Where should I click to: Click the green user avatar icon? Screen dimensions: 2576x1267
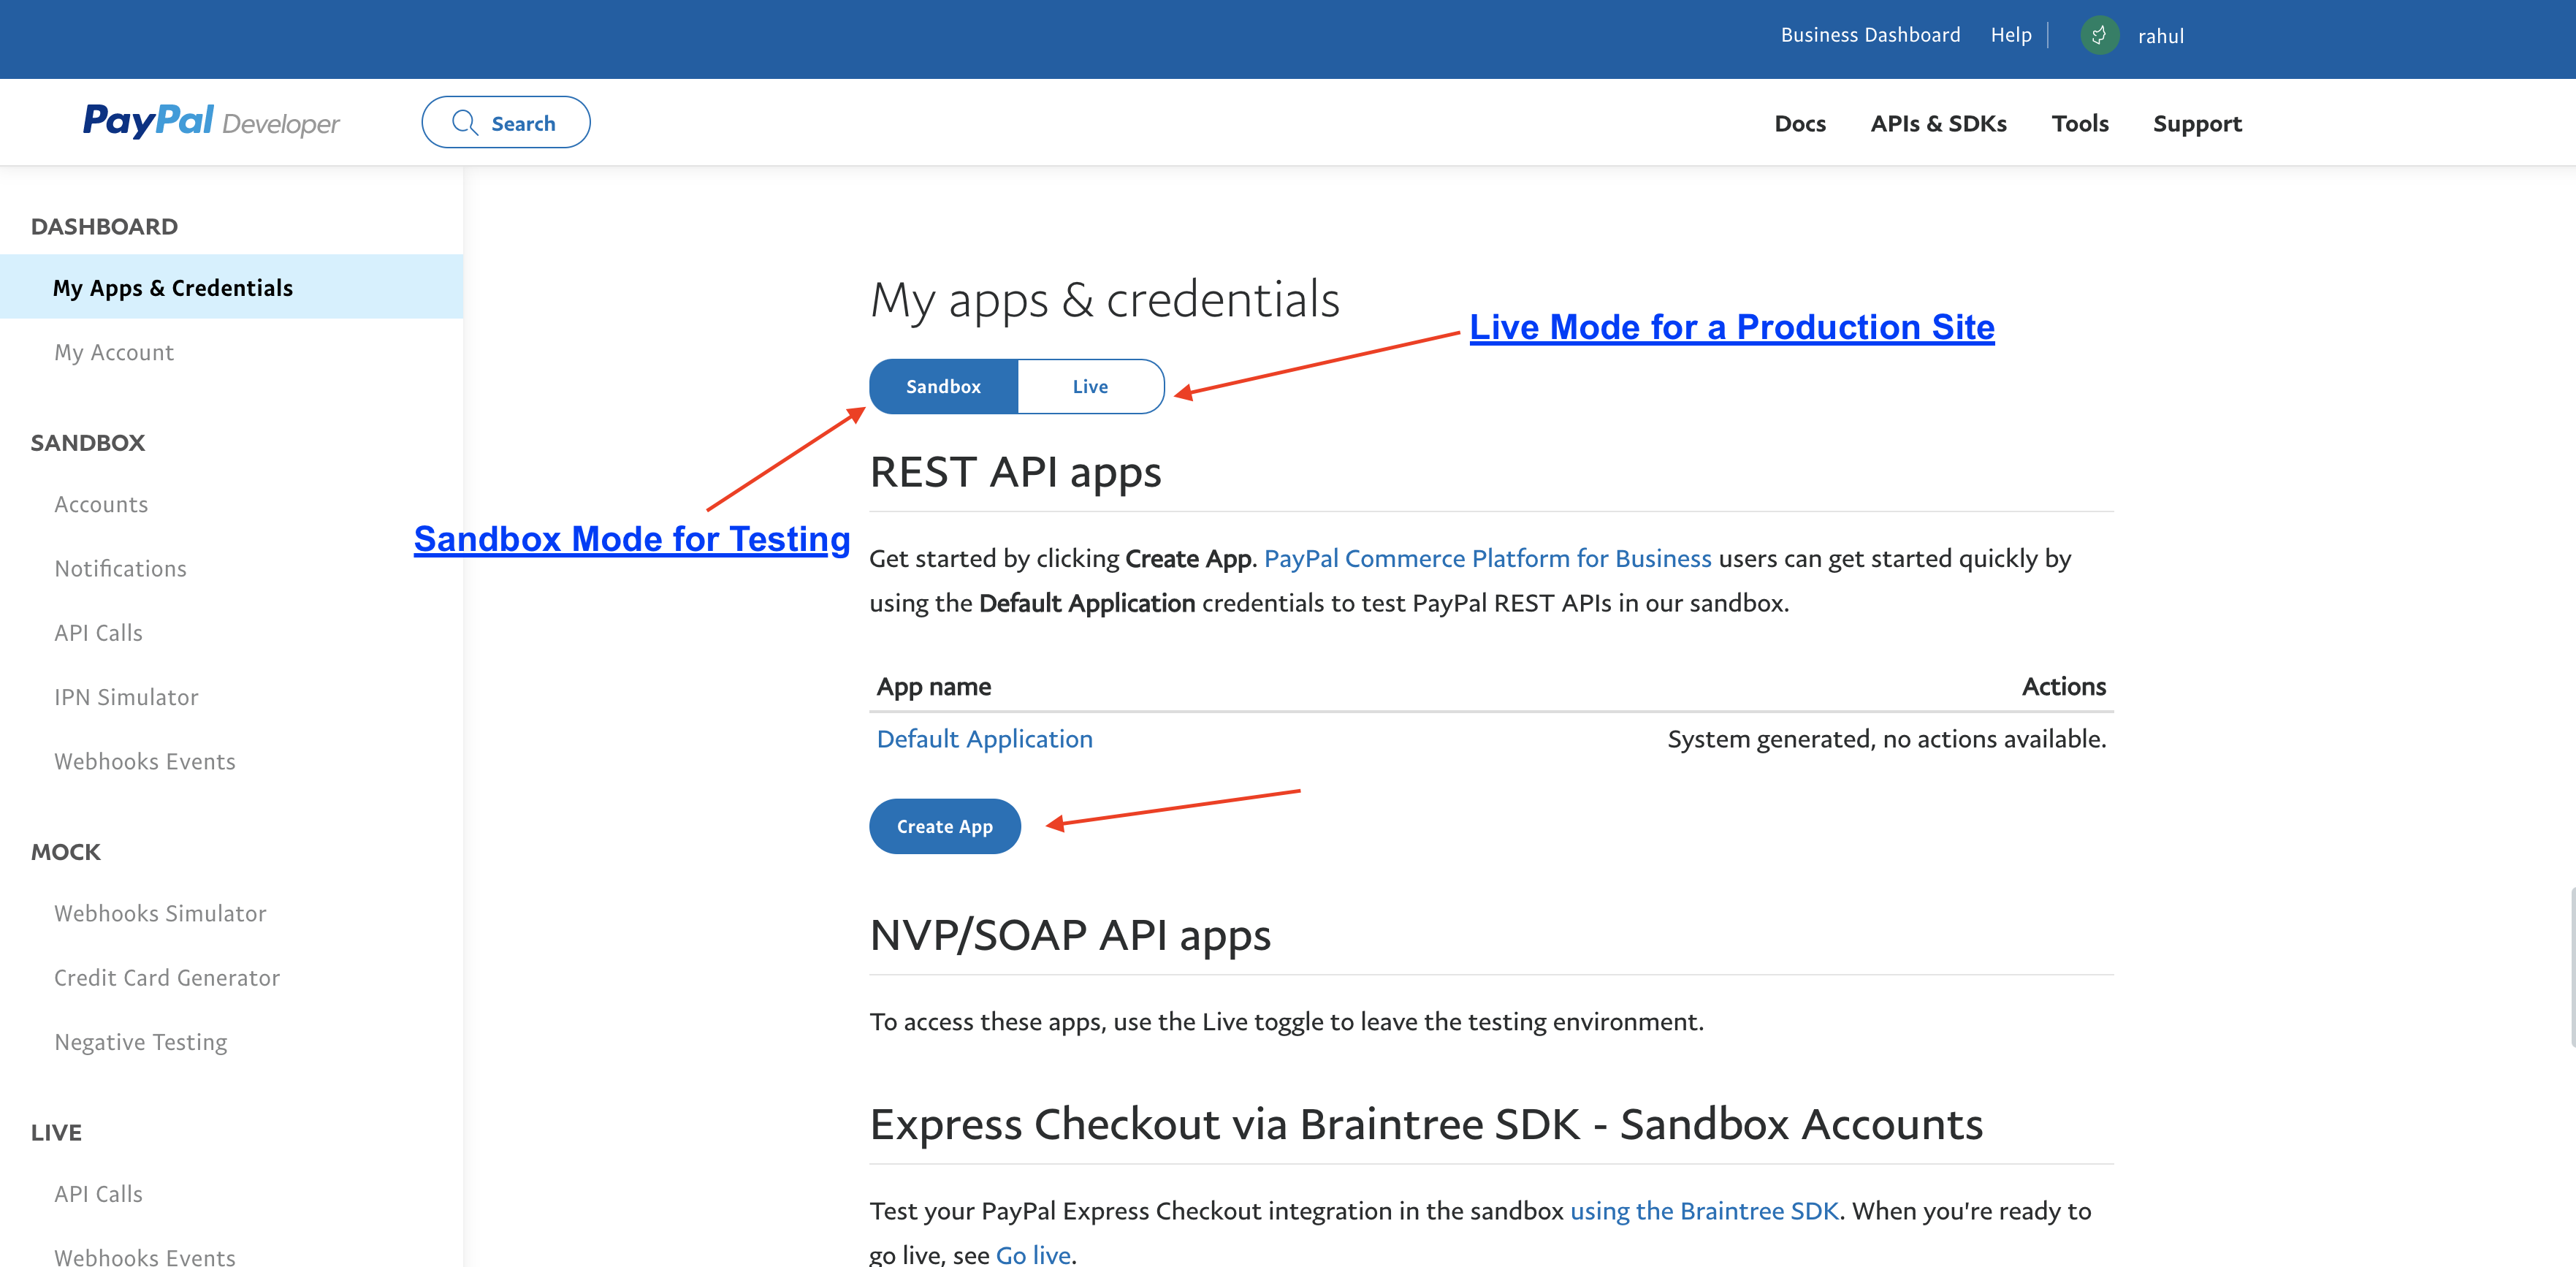(x=2099, y=36)
